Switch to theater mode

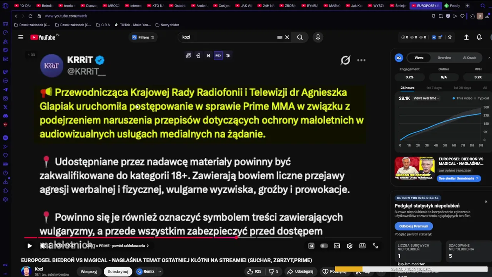362,246
